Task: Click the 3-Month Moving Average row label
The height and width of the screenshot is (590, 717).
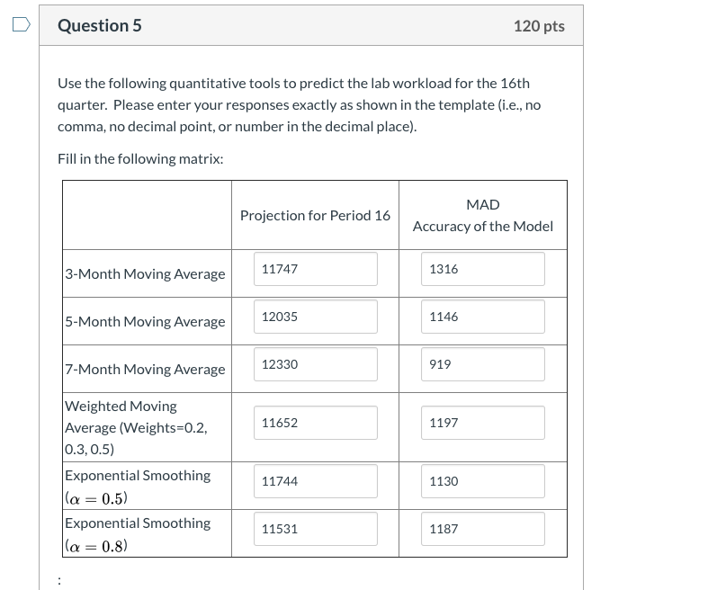Action: (x=145, y=273)
